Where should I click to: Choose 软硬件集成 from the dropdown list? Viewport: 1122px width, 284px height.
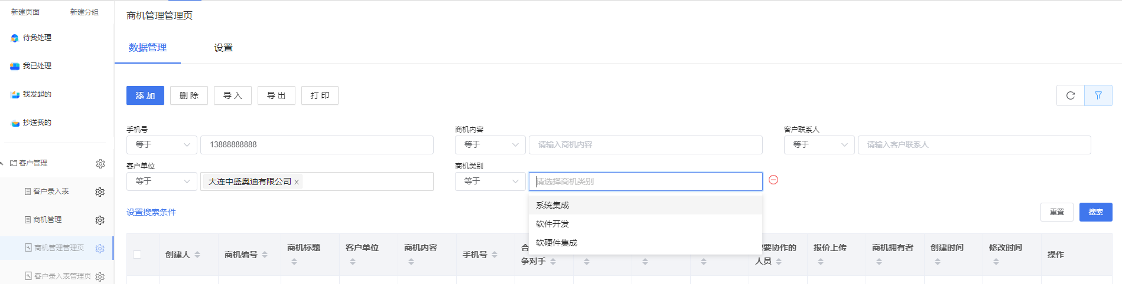pyautogui.click(x=645, y=243)
